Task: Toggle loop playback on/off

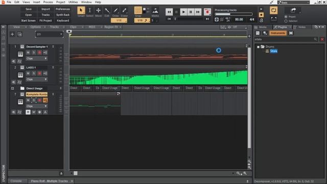Action: 274,10
